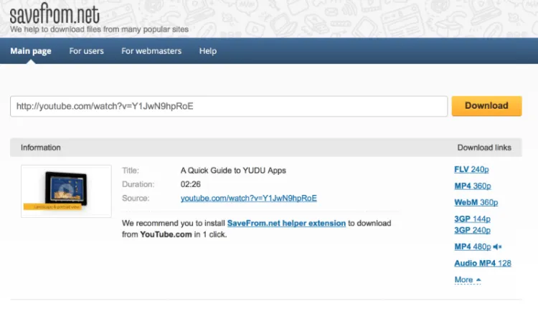Click the savefrom.net logo
Image resolution: width=538 pixels, height=316 pixels.
click(55, 14)
